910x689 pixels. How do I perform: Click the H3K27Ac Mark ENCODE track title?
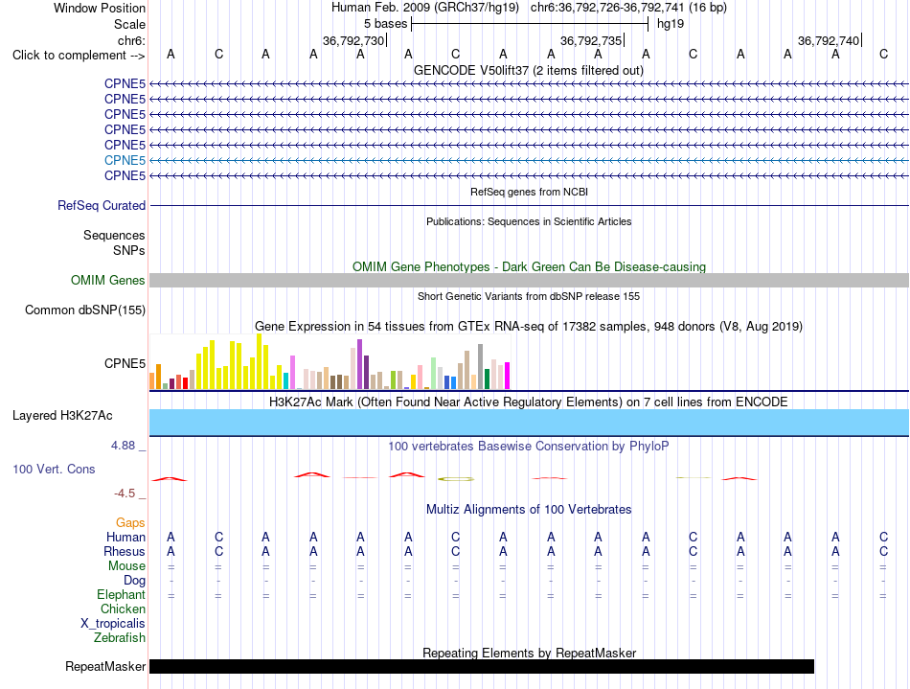click(529, 402)
